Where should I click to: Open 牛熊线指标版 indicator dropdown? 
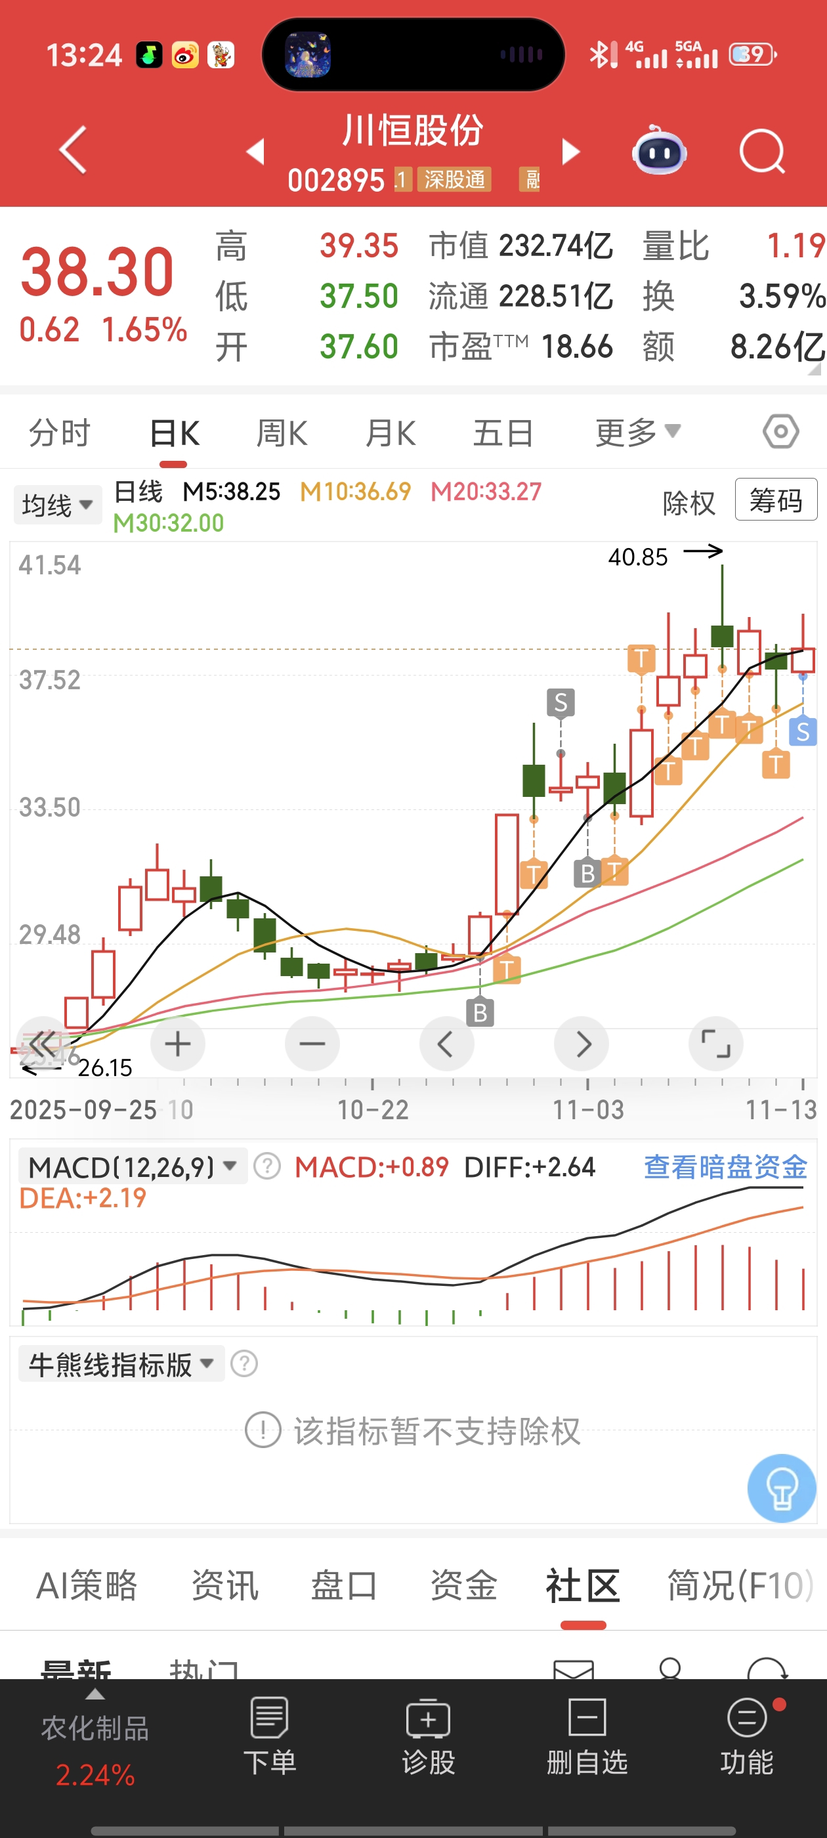coord(121,1364)
